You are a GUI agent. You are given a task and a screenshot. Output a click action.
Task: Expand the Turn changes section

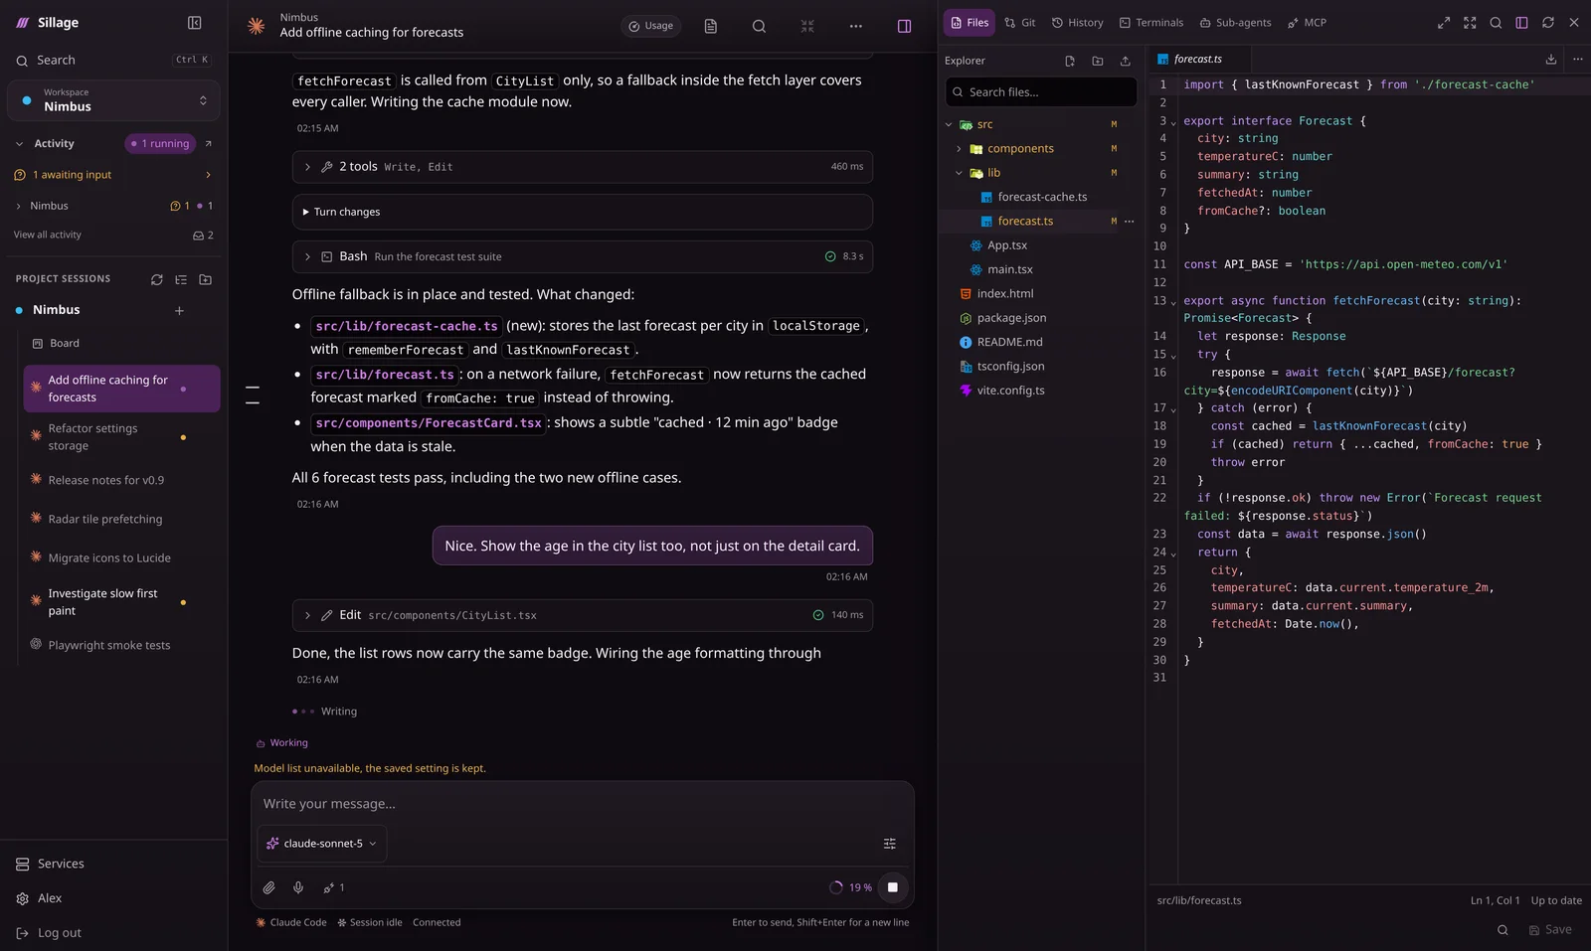tap(583, 212)
